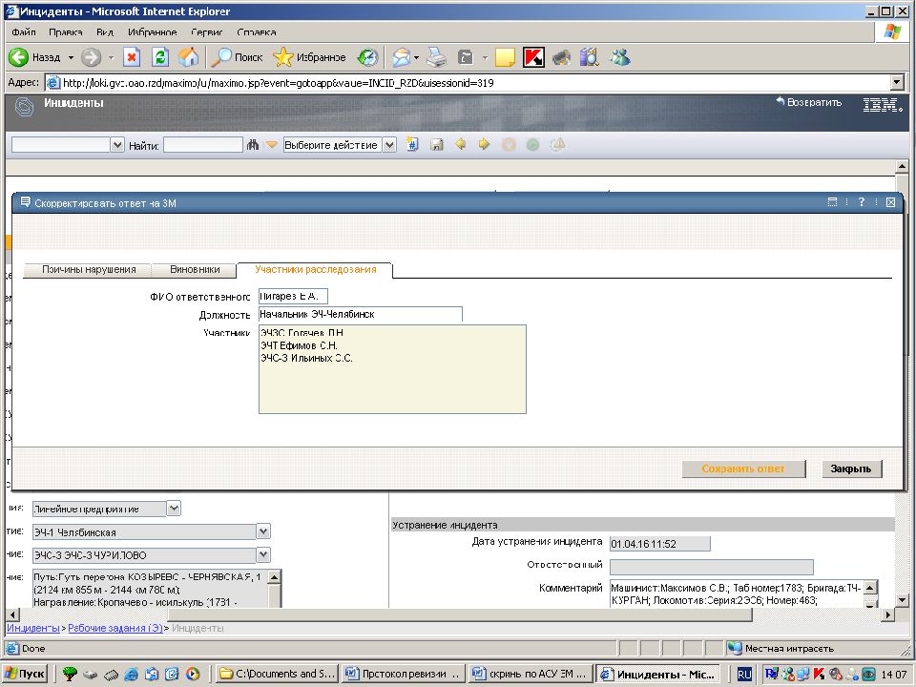916x687 pixels.
Task: Open the Справка menu
Action: pyautogui.click(x=257, y=32)
